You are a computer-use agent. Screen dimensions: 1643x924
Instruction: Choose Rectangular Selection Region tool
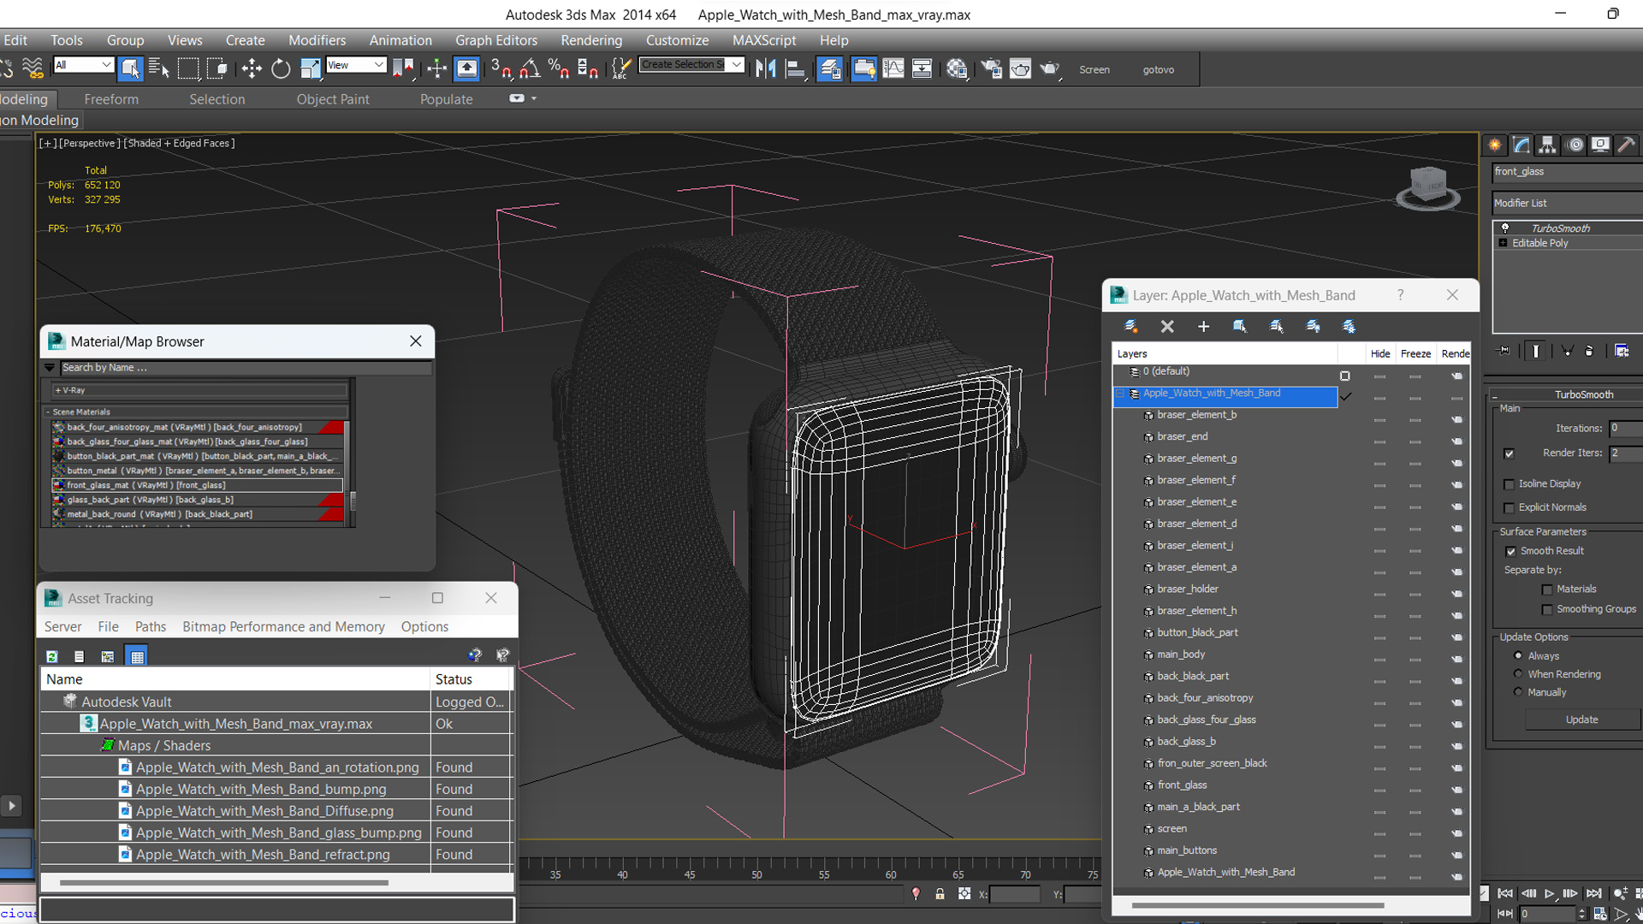(188, 68)
